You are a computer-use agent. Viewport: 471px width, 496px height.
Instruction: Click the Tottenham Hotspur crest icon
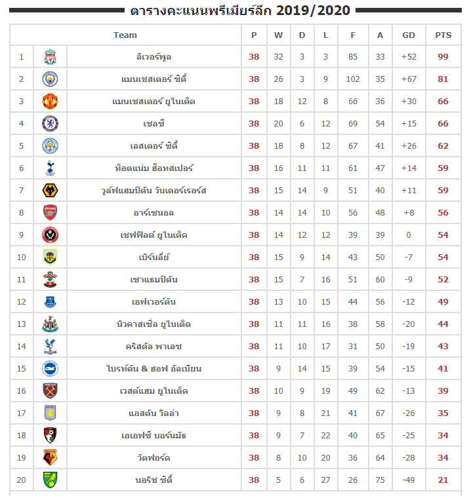[51, 168]
